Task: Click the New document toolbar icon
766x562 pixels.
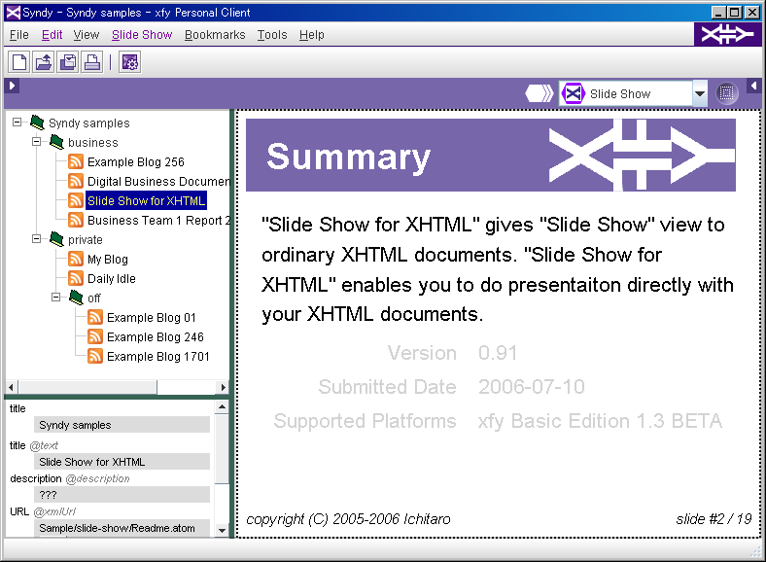Action: coord(18,62)
